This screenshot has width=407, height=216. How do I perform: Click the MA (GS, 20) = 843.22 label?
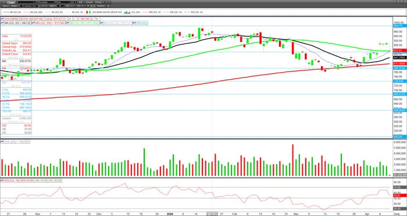pos(17,23)
